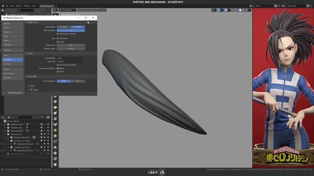Enable Zoom to Mouse Position checkbox

click(58, 65)
